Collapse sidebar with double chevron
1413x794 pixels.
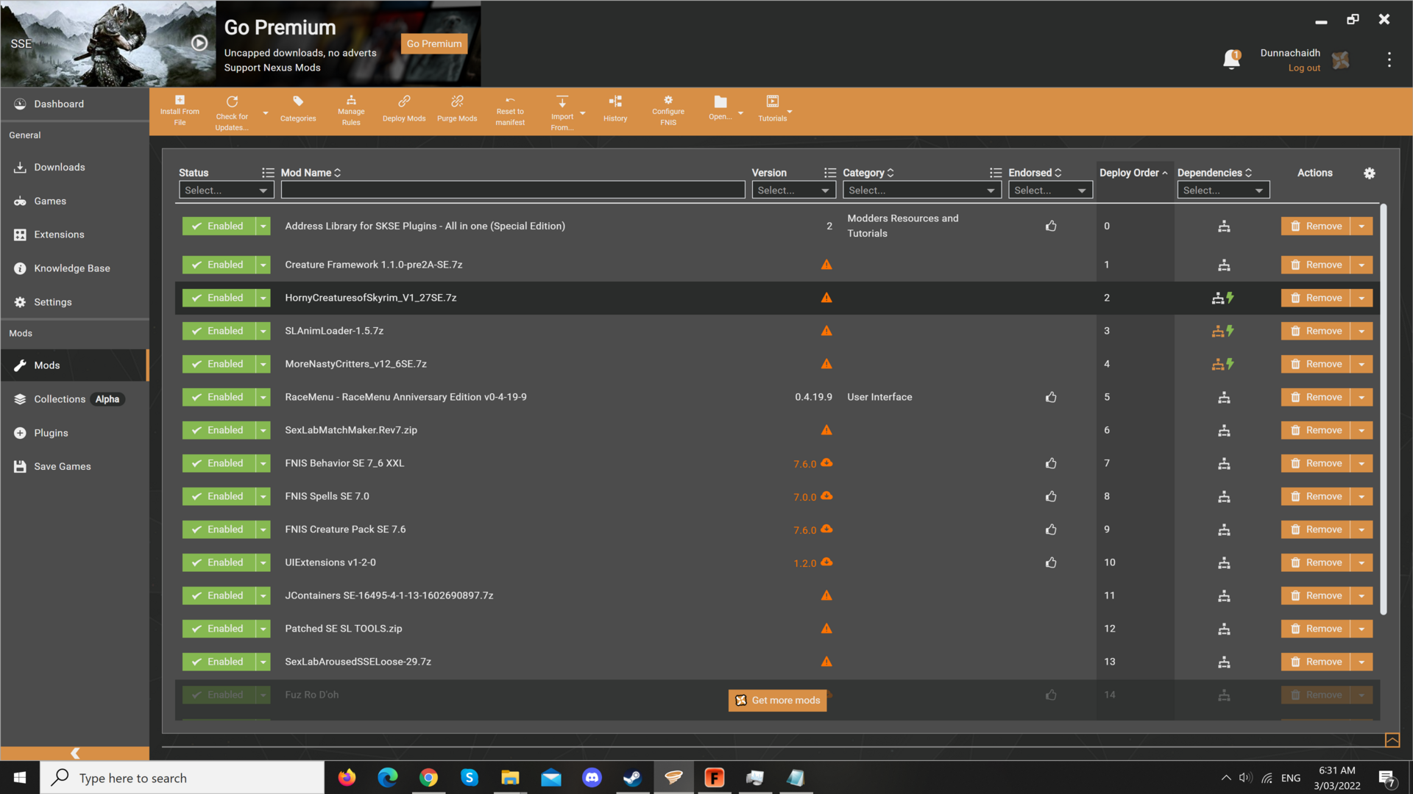click(x=75, y=754)
